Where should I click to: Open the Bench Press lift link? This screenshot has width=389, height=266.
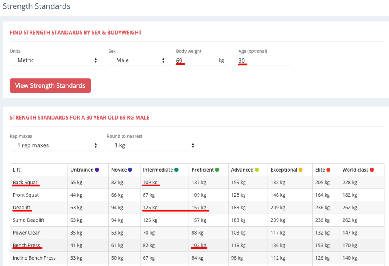click(x=26, y=245)
